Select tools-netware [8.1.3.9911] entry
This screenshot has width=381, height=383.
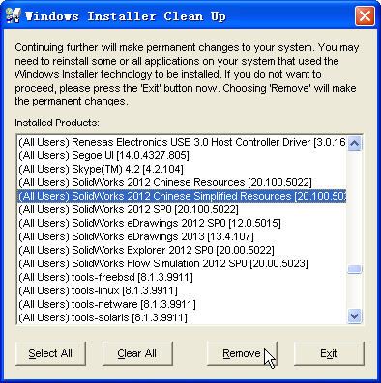tap(182, 304)
